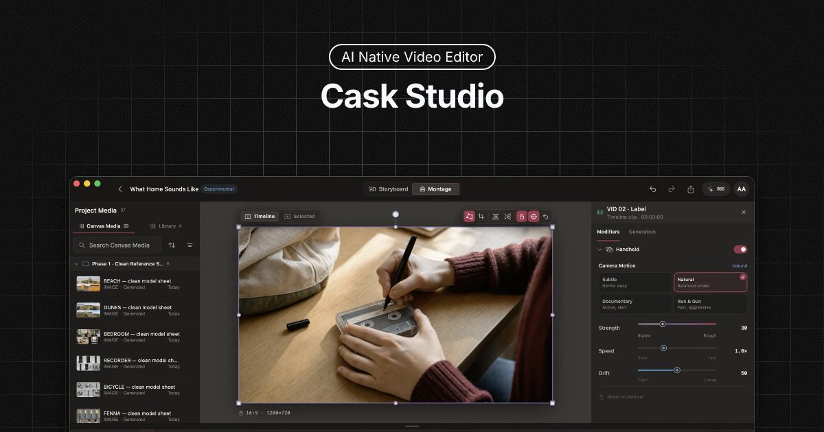Select the crop tool above the canvas
The width and height of the screenshot is (824, 432).
coord(481,216)
